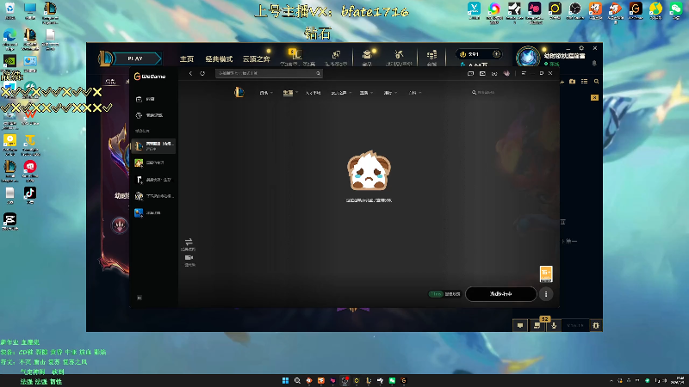The height and width of the screenshot is (387, 689).
Task: Open friend search magnifier in League social panel
Action: tap(596, 81)
